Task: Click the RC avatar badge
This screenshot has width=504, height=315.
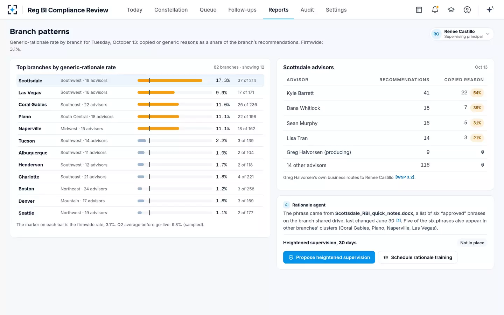Action: coord(436,34)
